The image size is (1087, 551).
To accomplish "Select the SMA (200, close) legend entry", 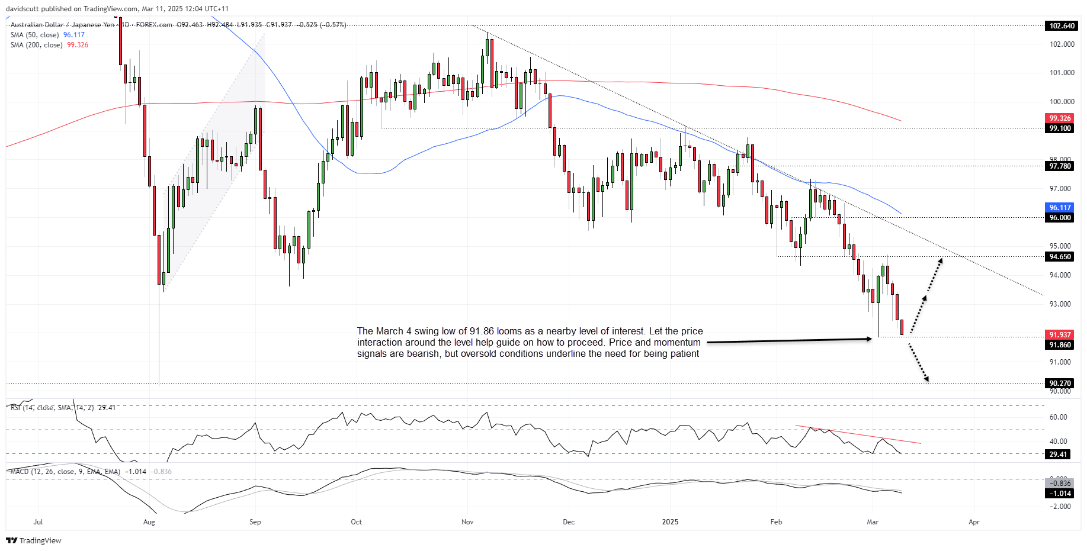I will (x=49, y=45).
